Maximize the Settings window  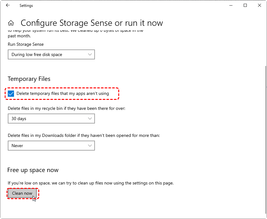click(x=245, y=6)
